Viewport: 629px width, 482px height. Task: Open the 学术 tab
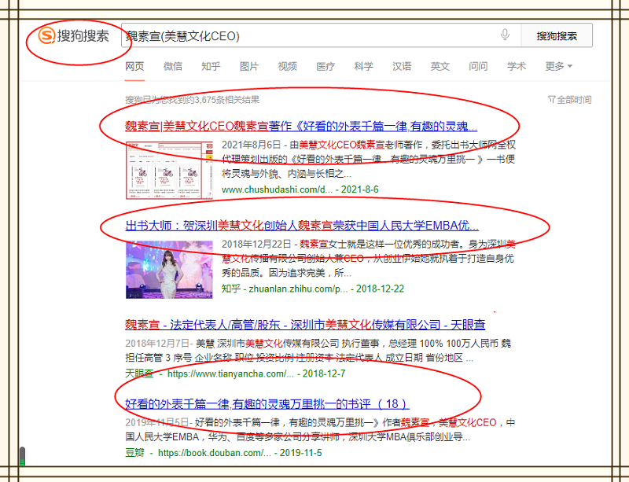pos(517,67)
